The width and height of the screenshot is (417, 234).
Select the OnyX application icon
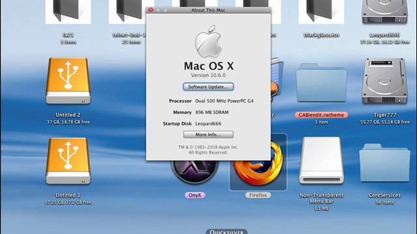(x=195, y=172)
